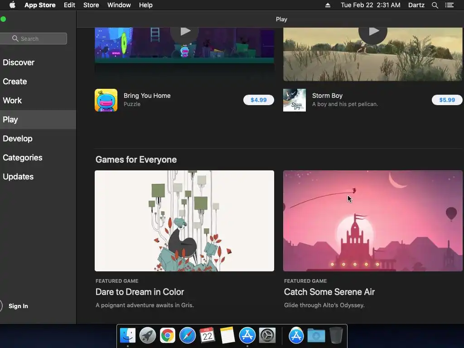The image size is (464, 348).
Task: Click the Sign In account avatar icon
Action: pos(0,306)
